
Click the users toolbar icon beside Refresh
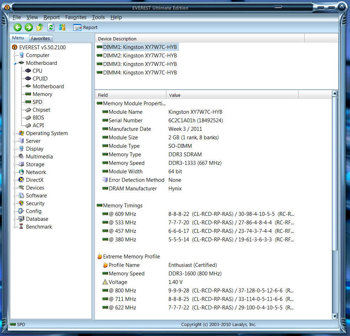62,27
